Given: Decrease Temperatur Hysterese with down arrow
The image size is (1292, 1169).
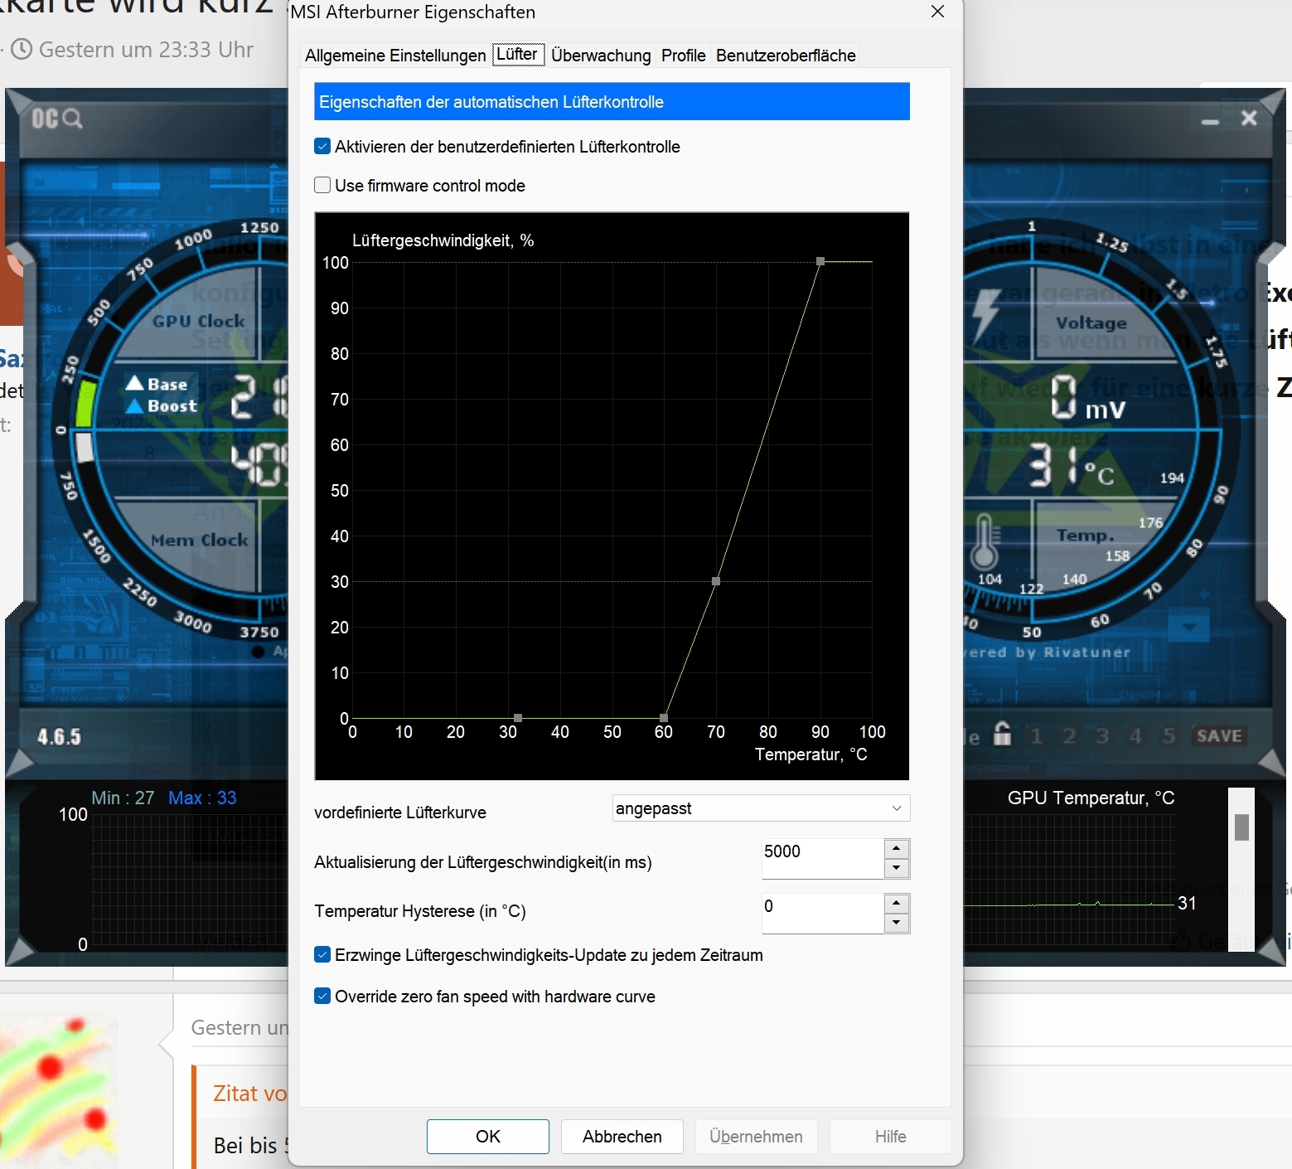Looking at the screenshot, I should (897, 924).
